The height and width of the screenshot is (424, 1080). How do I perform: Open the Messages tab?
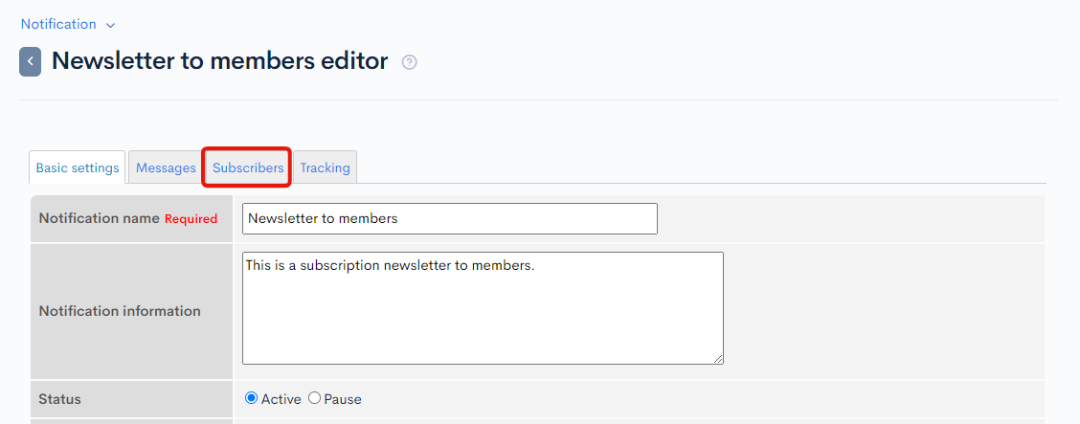(166, 167)
